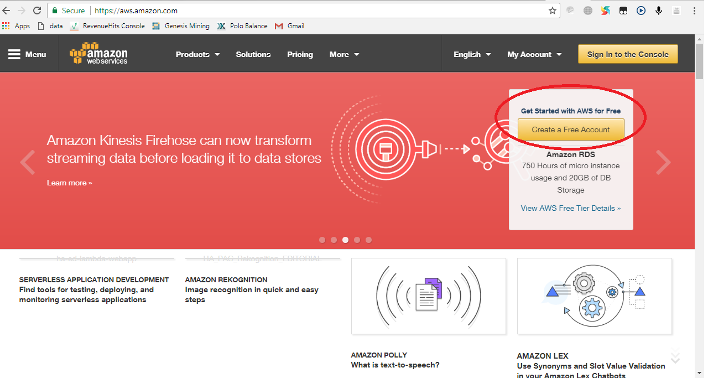
Task: Click the Create a Free Account button
Action: coord(571,130)
